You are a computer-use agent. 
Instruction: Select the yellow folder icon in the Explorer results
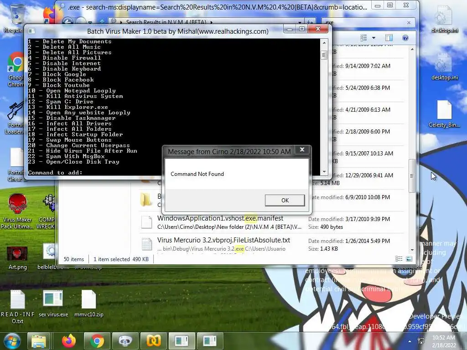pos(146,200)
